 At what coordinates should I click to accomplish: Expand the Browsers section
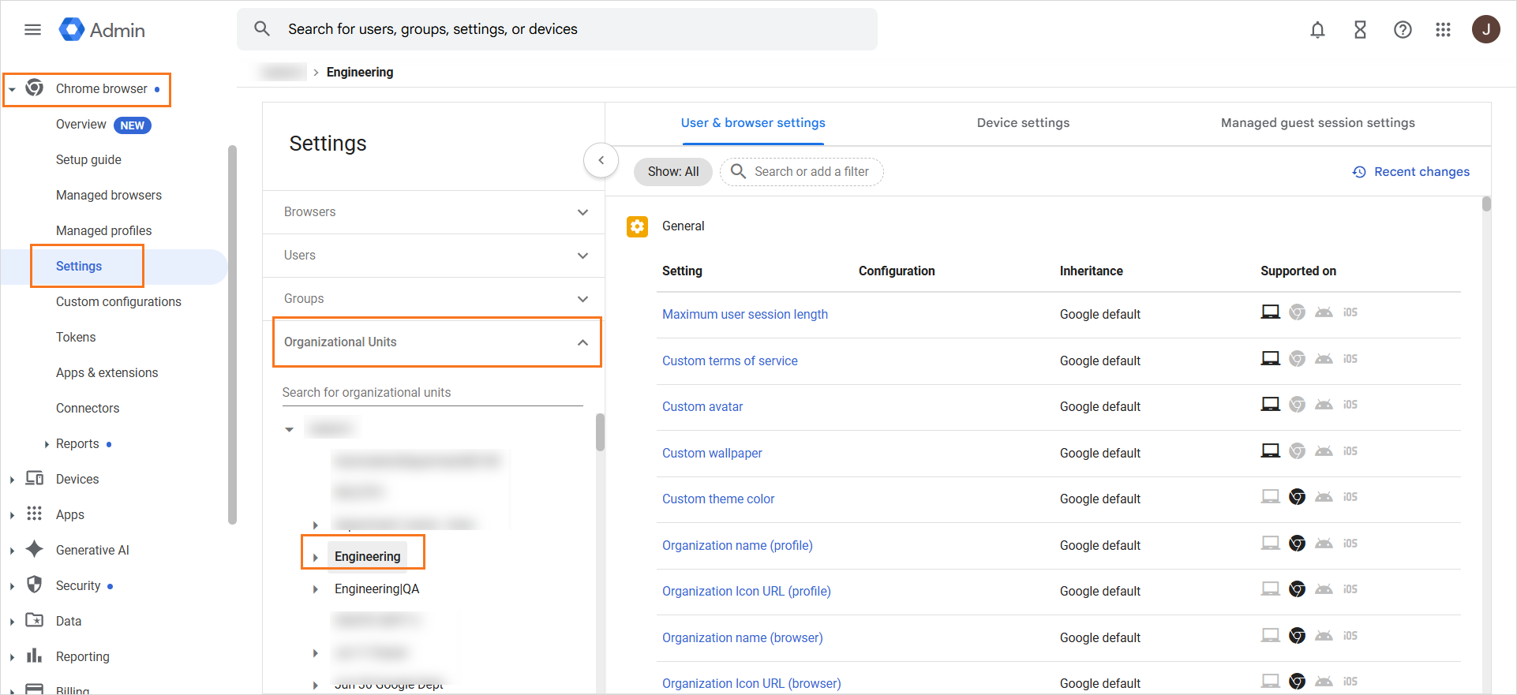433,212
